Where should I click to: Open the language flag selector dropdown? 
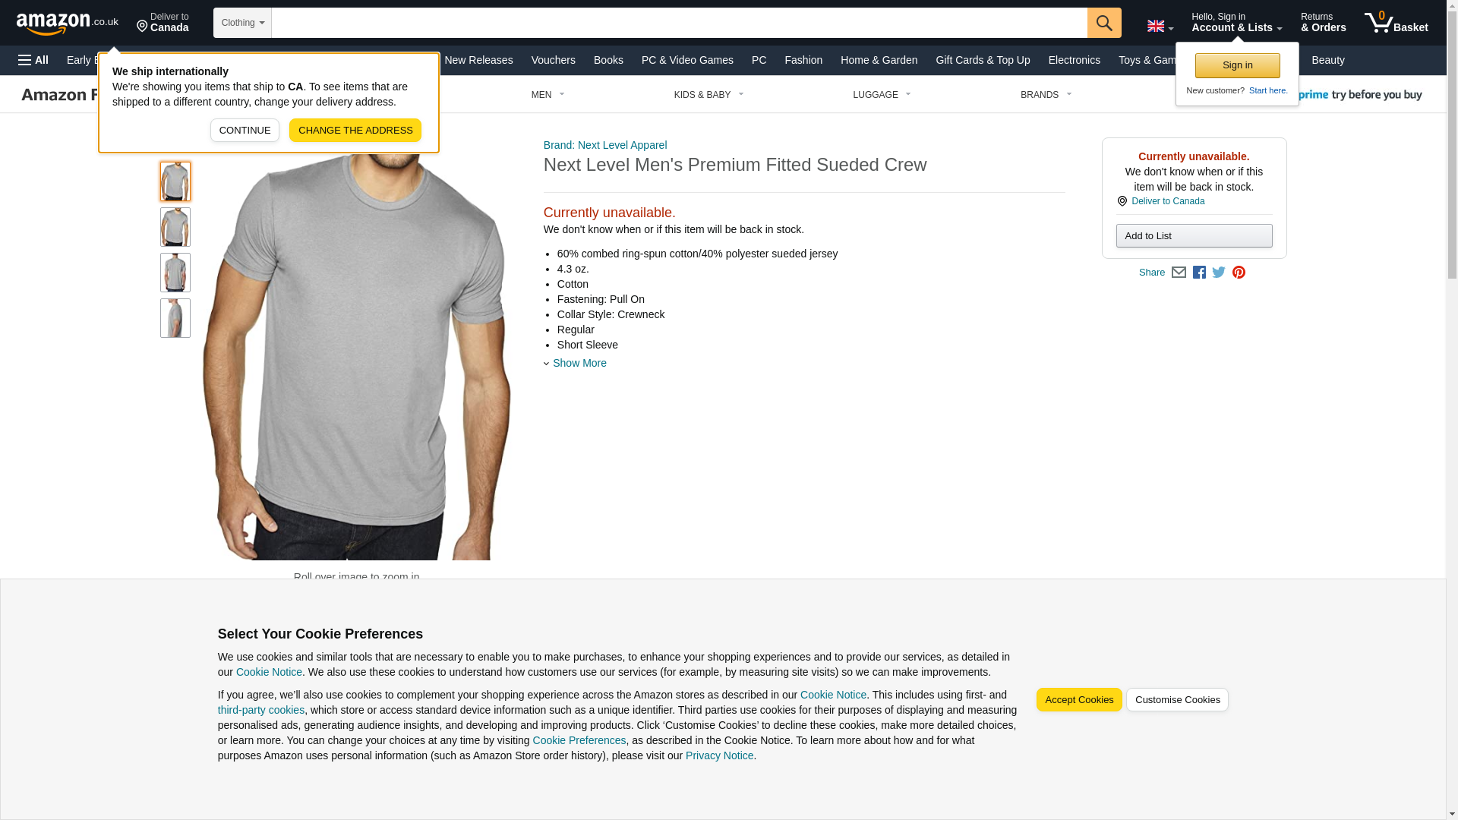[1160, 26]
